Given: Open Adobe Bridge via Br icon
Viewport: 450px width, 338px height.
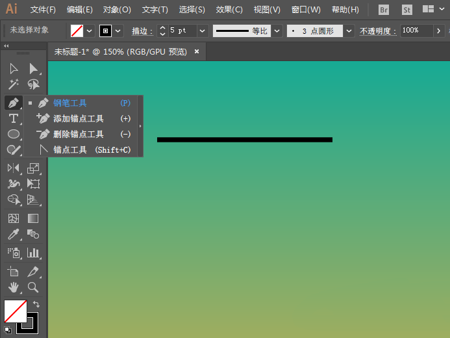Looking at the screenshot, I should click(x=384, y=10).
